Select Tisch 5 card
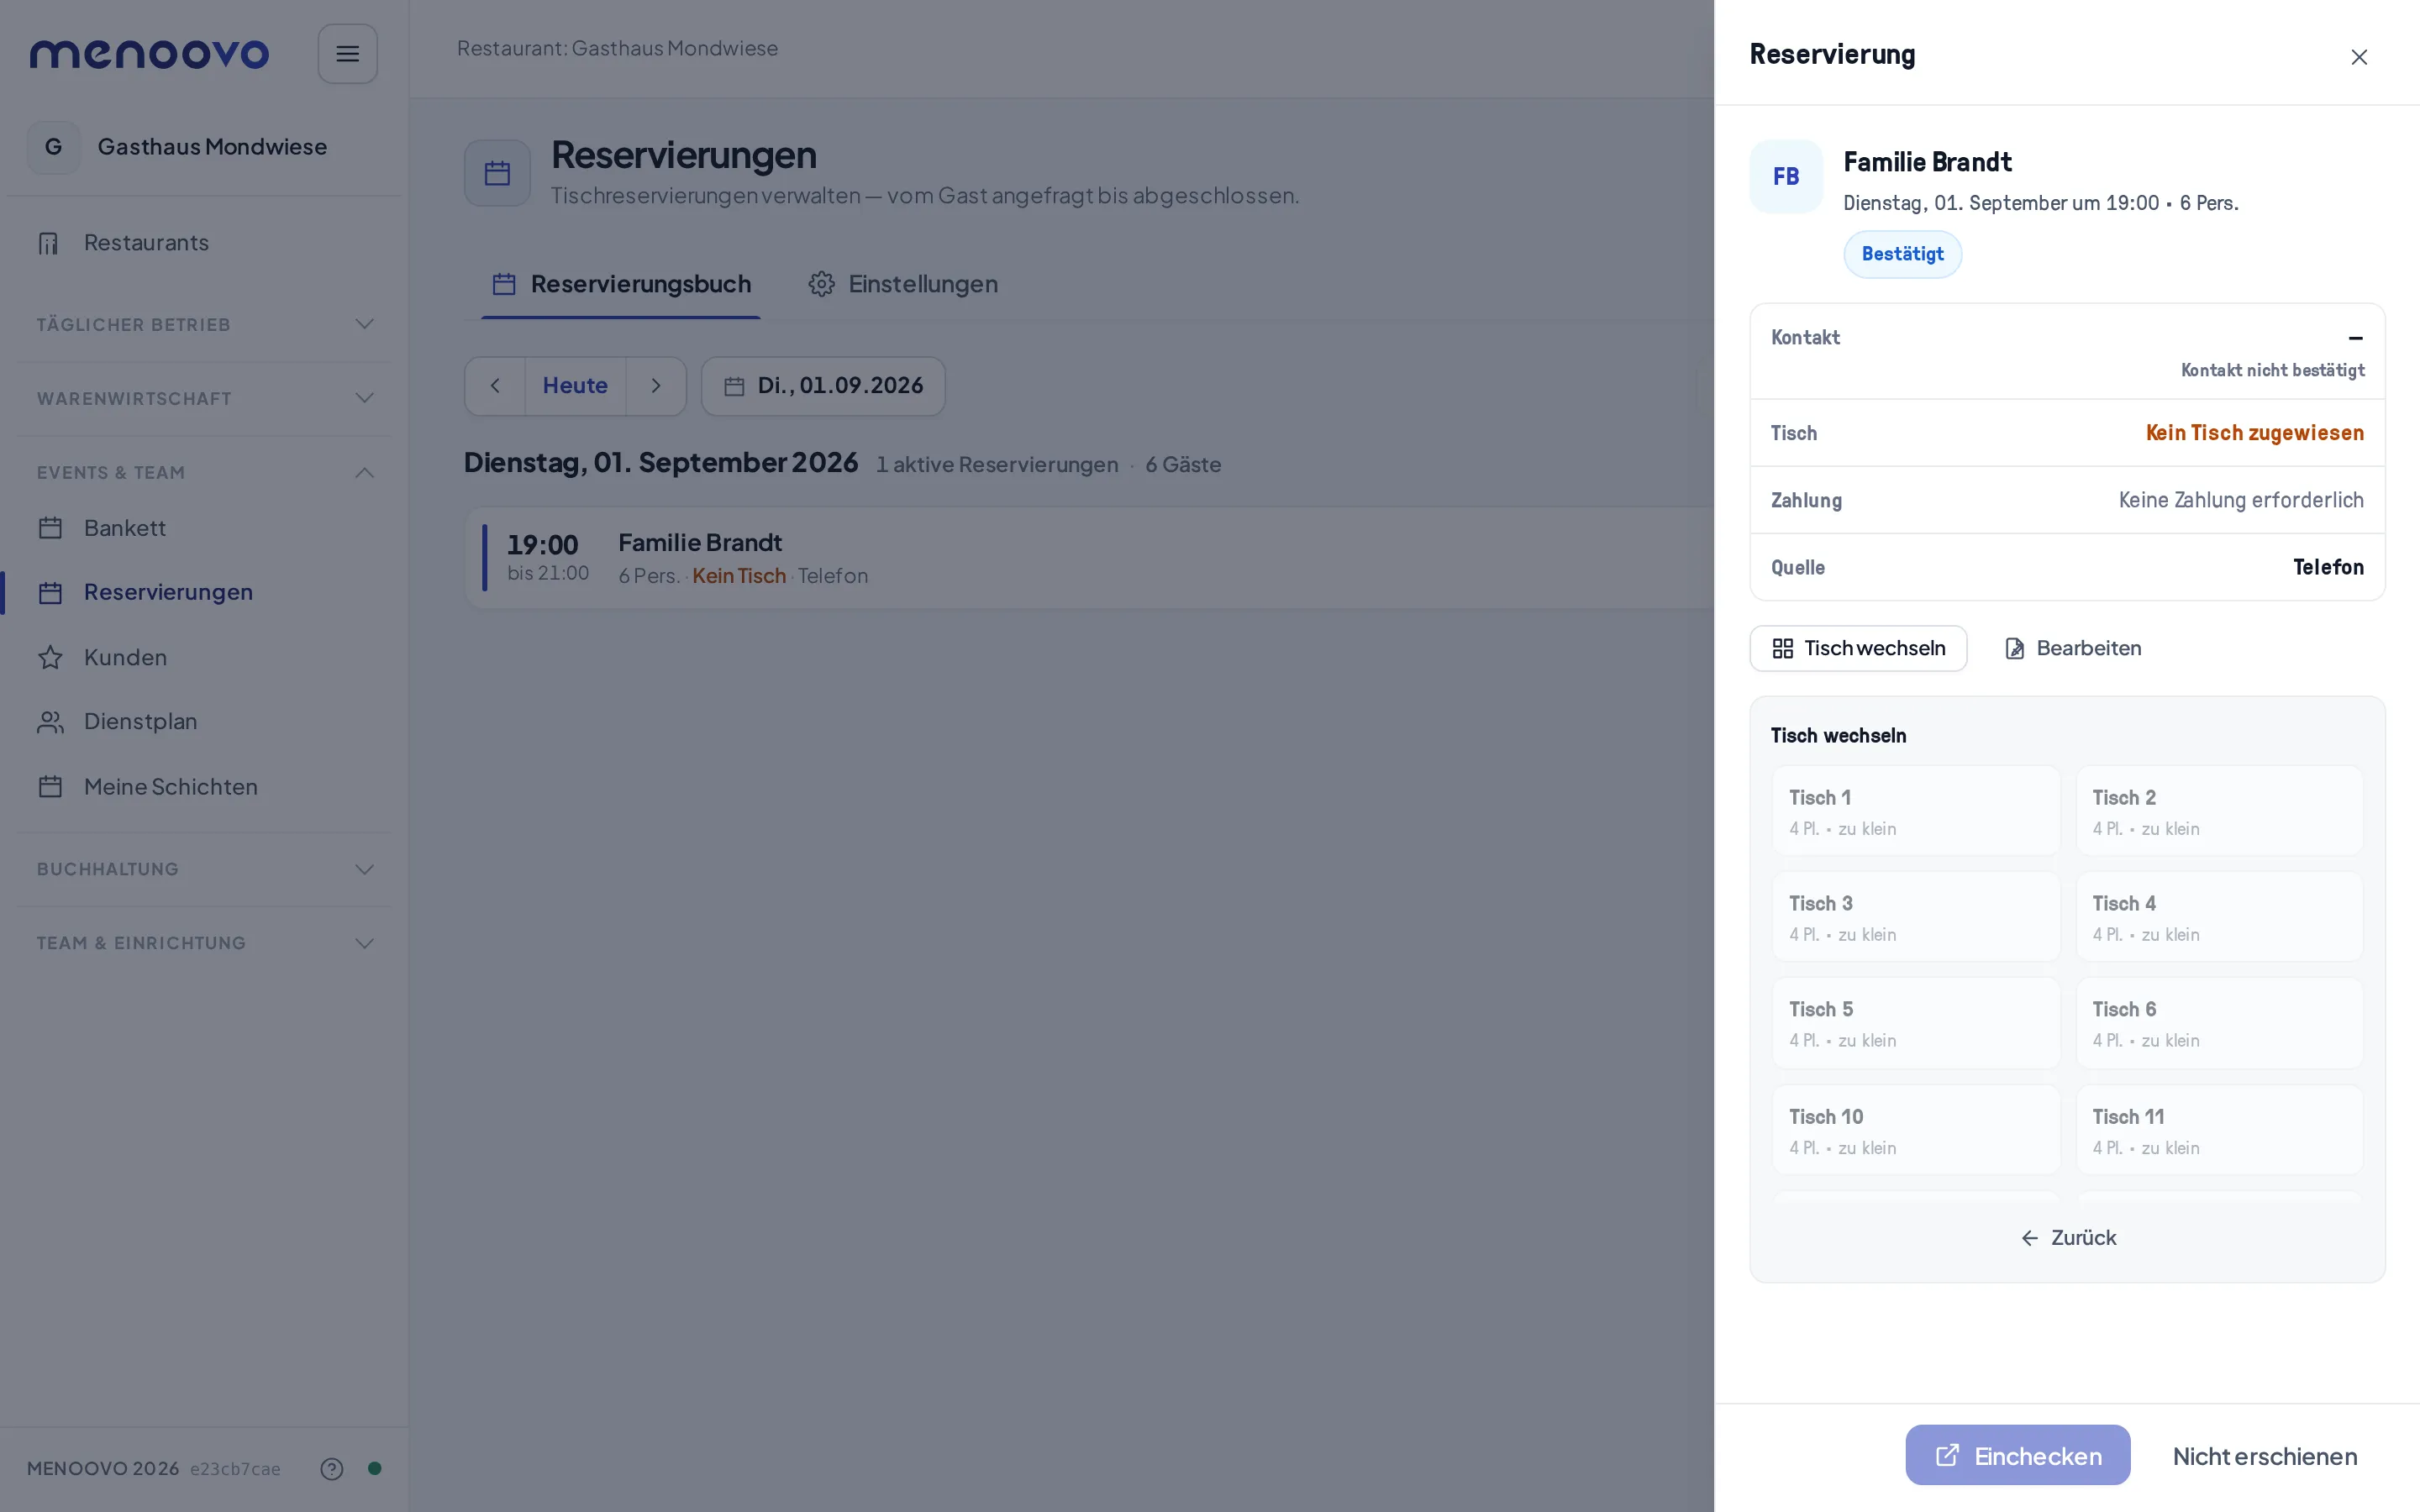 (1915, 1023)
